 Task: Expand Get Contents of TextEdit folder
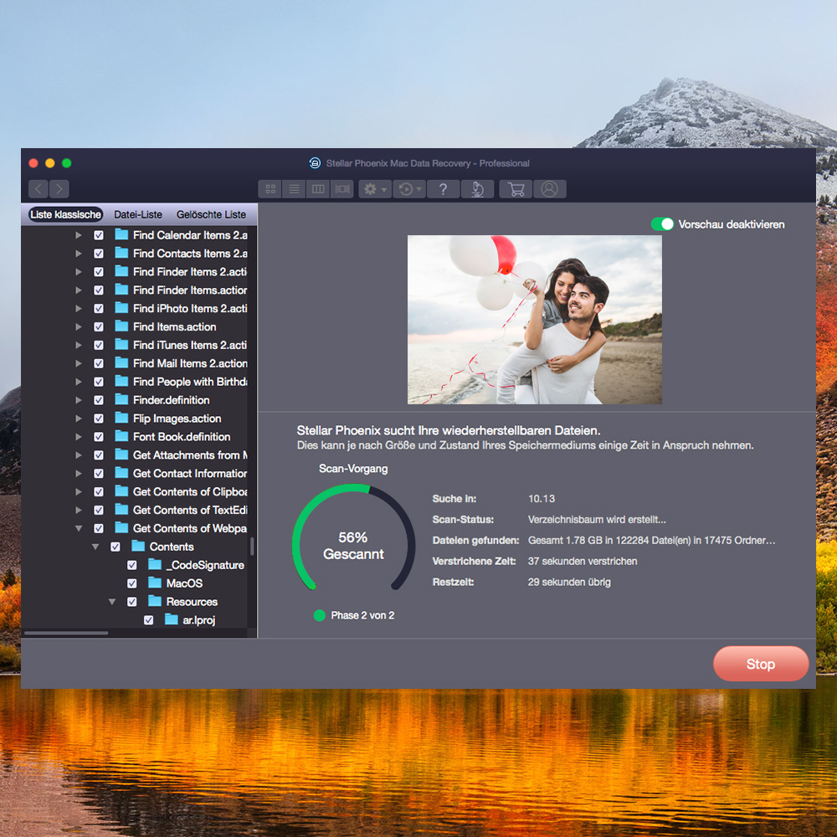pos(79,510)
